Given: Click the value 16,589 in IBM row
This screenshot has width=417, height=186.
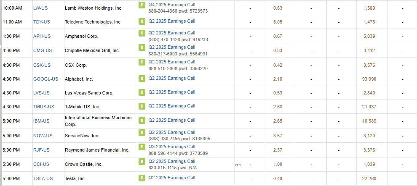Looking at the screenshot, I should point(369,121).
